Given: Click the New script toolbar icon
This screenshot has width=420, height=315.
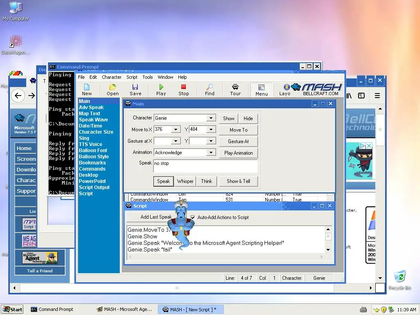Looking at the screenshot, I should pos(87,89).
